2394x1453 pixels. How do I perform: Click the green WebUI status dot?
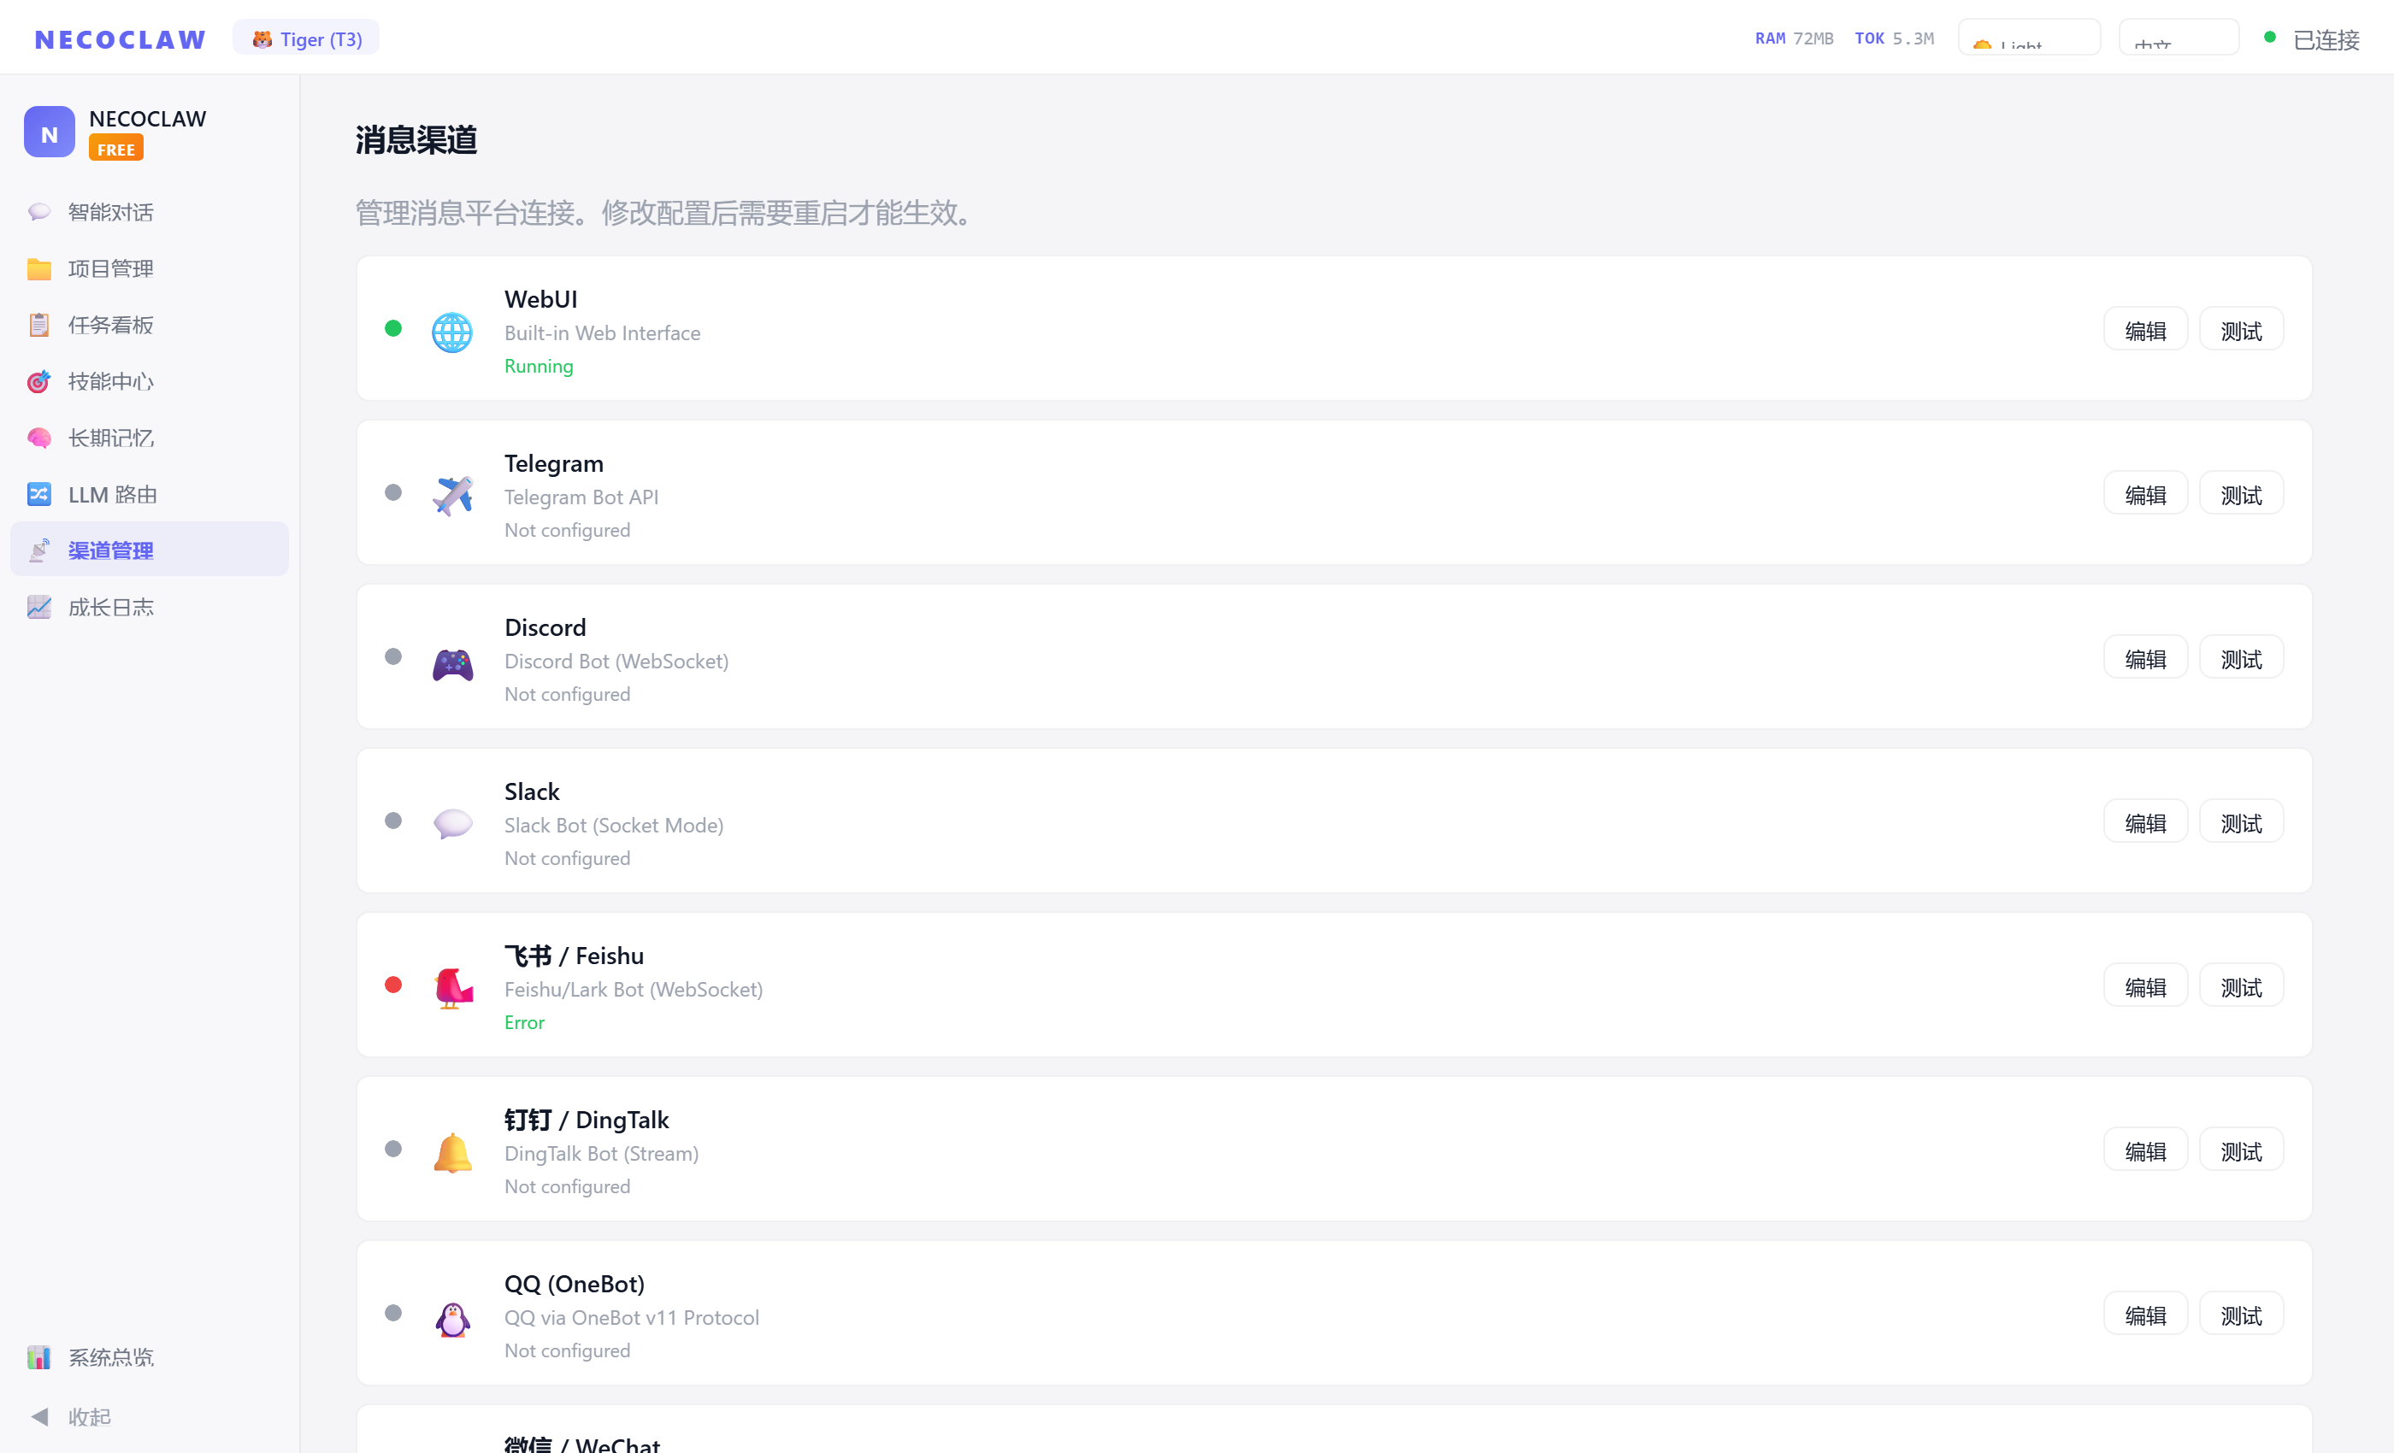coord(392,328)
